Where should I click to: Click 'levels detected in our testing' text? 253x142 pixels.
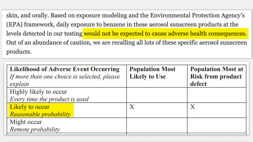pos(44,33)
